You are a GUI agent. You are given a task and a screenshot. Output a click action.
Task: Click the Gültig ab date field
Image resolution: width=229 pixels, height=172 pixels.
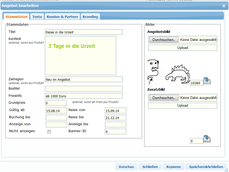point(56,110)
